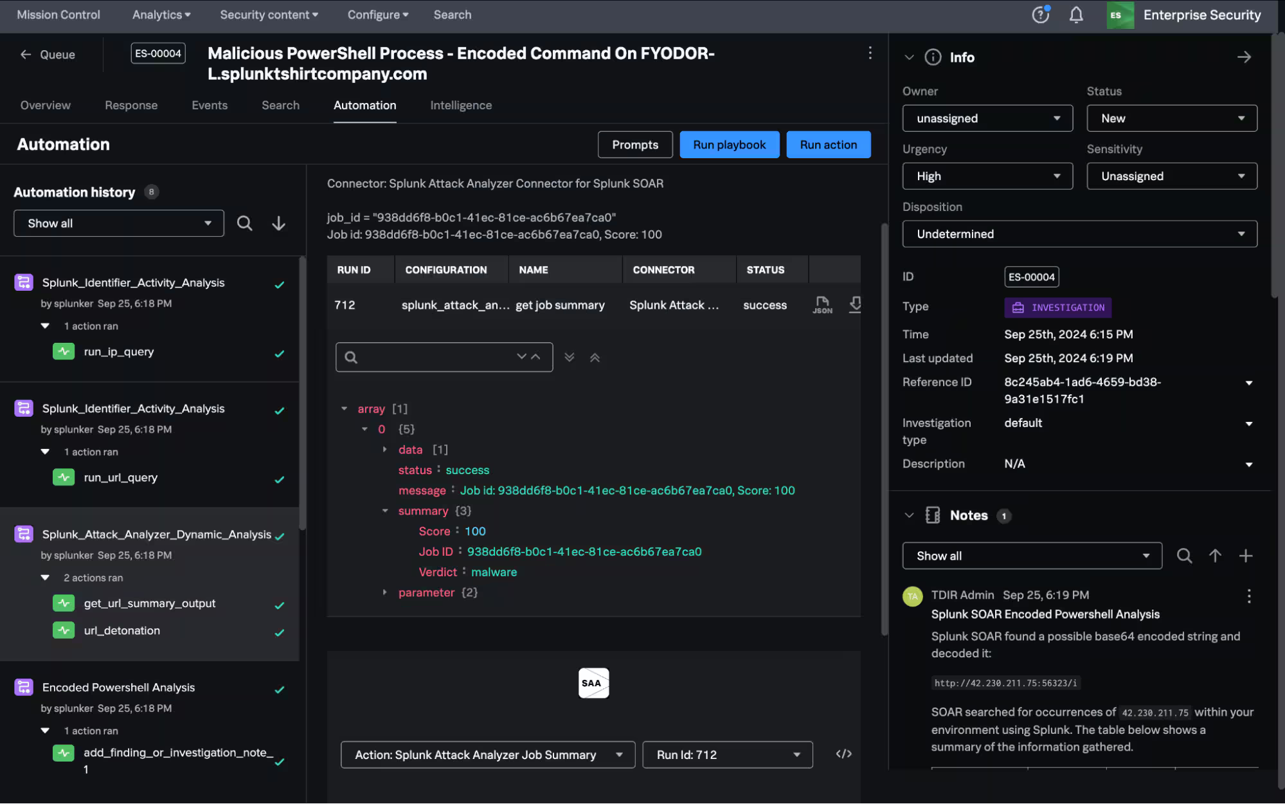Collapse the summary node in the JSON tree
This screenshot has height=804, width=1285.
[x=385, y=510]
